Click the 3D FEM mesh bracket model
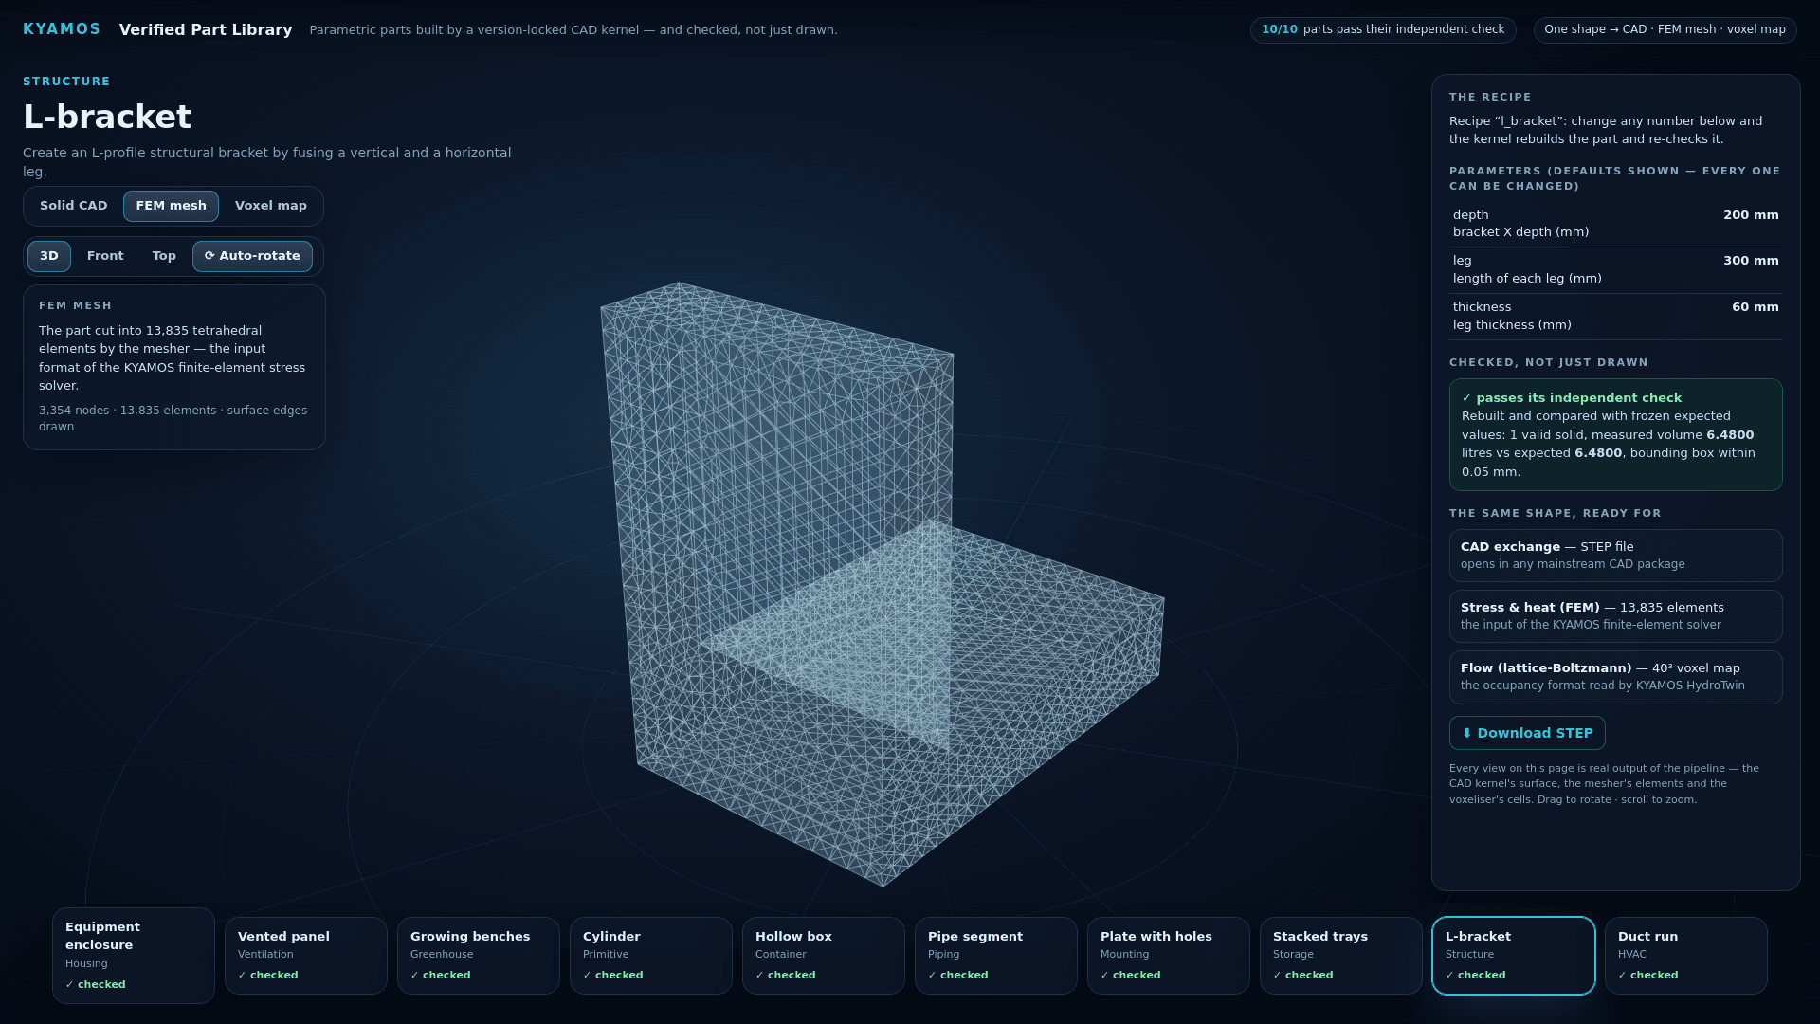 882,585
